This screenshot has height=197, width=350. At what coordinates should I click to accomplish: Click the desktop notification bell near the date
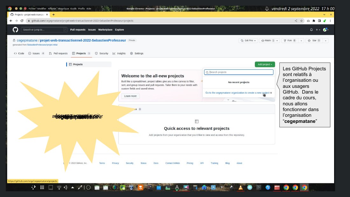click(x=267, y=9)
